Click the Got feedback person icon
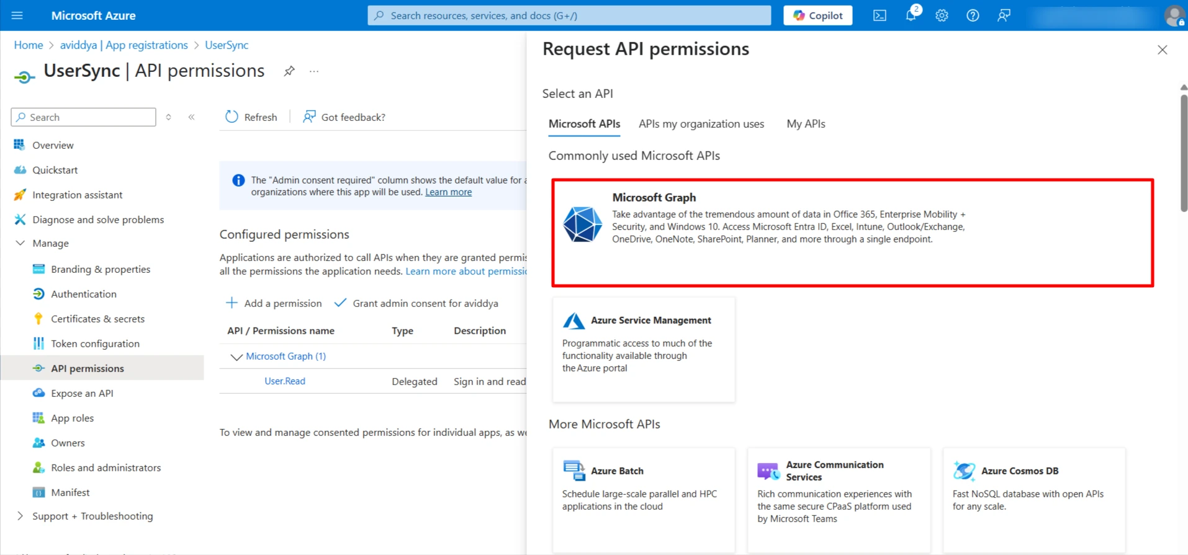Viewport: 1188px width, 555px height. 309,117
